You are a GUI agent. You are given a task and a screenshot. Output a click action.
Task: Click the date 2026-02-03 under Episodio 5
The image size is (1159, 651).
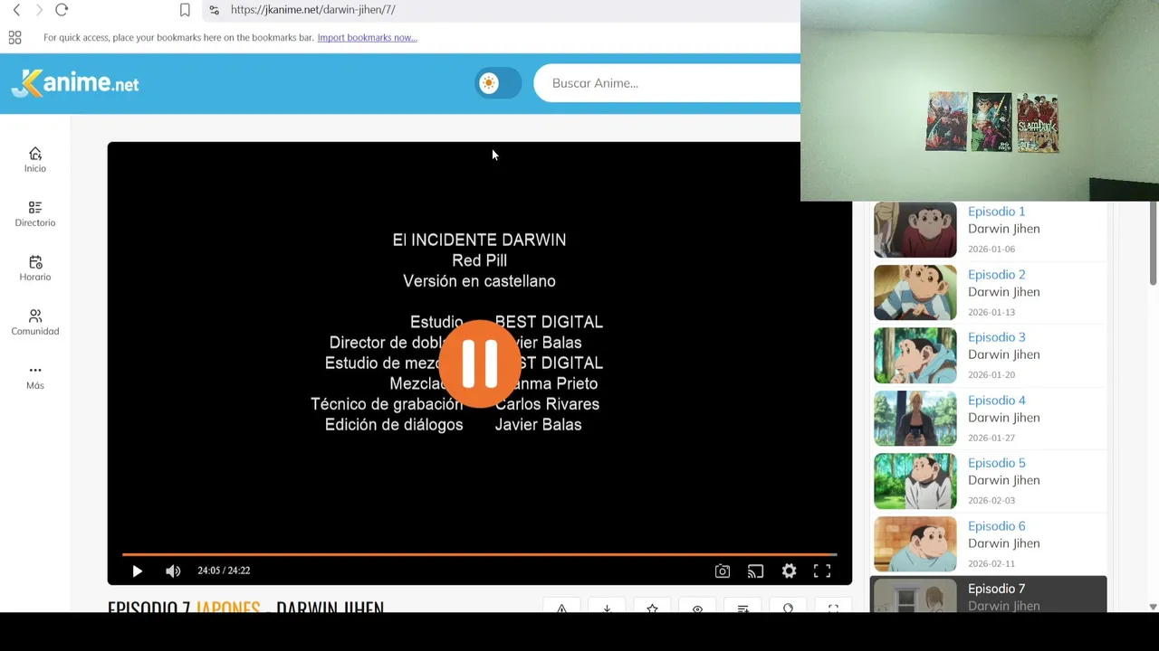coord(991,501)
